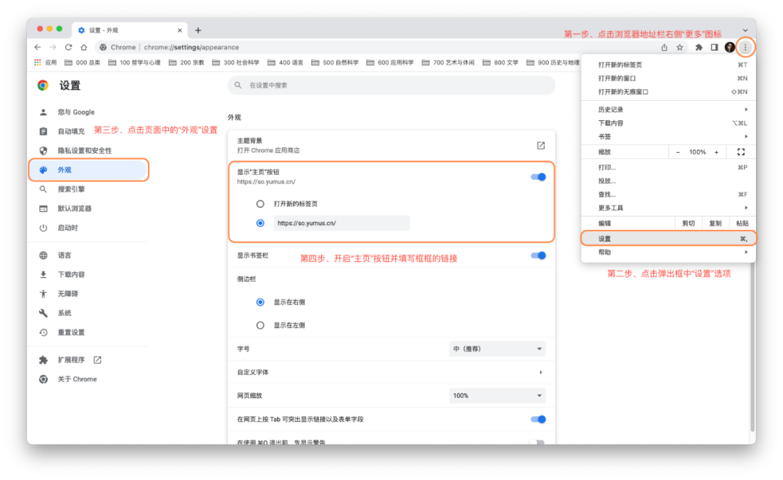This screenshot has width=783, height=480.
Task: Select 打开新的标签页 radio option
Action: pyautogui.click(x=260, y=204)
